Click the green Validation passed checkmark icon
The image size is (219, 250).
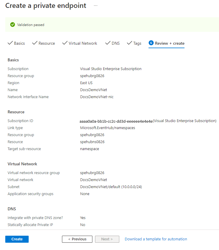(12, 25)
